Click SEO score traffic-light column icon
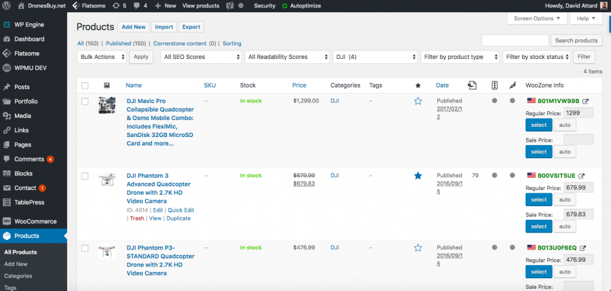This screenshot has width=611, height=291. tap(494, 85)
